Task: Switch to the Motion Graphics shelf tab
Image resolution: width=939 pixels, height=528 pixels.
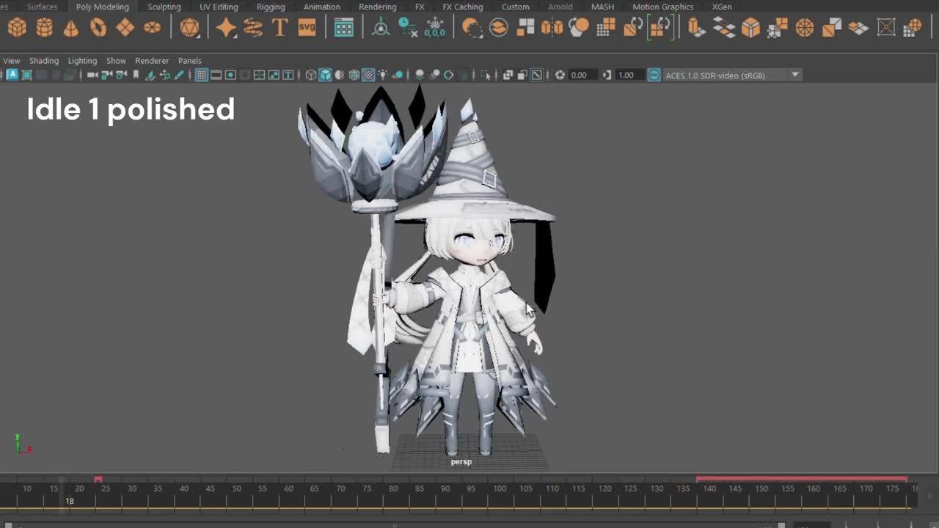Action: (x=663, y=7)
